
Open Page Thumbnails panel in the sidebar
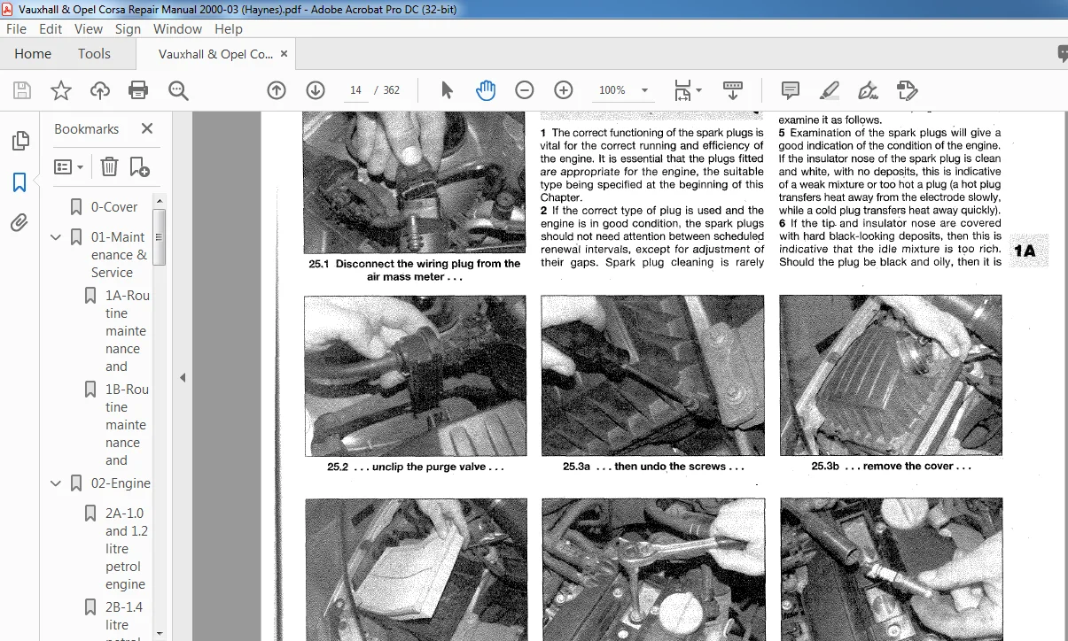[19, 141]
